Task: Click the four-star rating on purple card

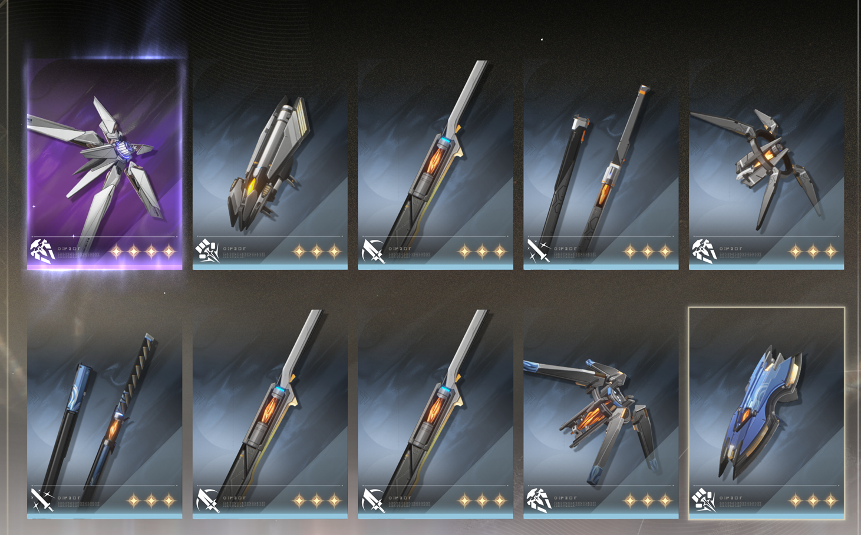Action: (x=143, y=252)
